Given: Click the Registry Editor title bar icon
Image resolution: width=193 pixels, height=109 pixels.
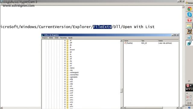Looking at the screenshot, I should (x=43, y=35).
